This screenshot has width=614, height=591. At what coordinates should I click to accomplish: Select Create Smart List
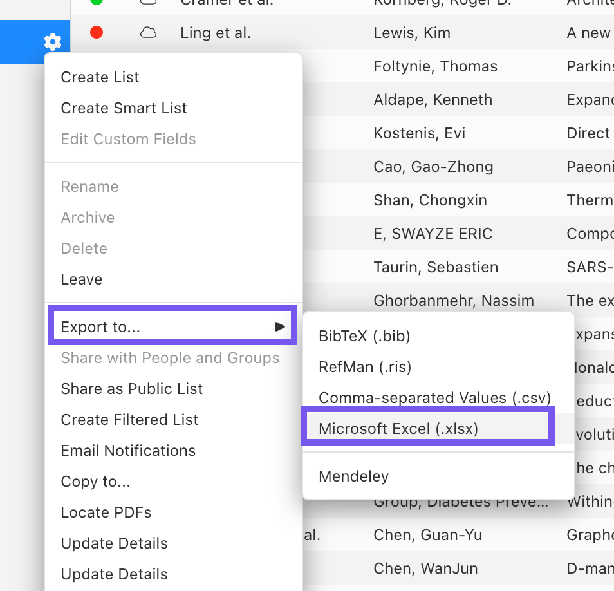[124, 108]
